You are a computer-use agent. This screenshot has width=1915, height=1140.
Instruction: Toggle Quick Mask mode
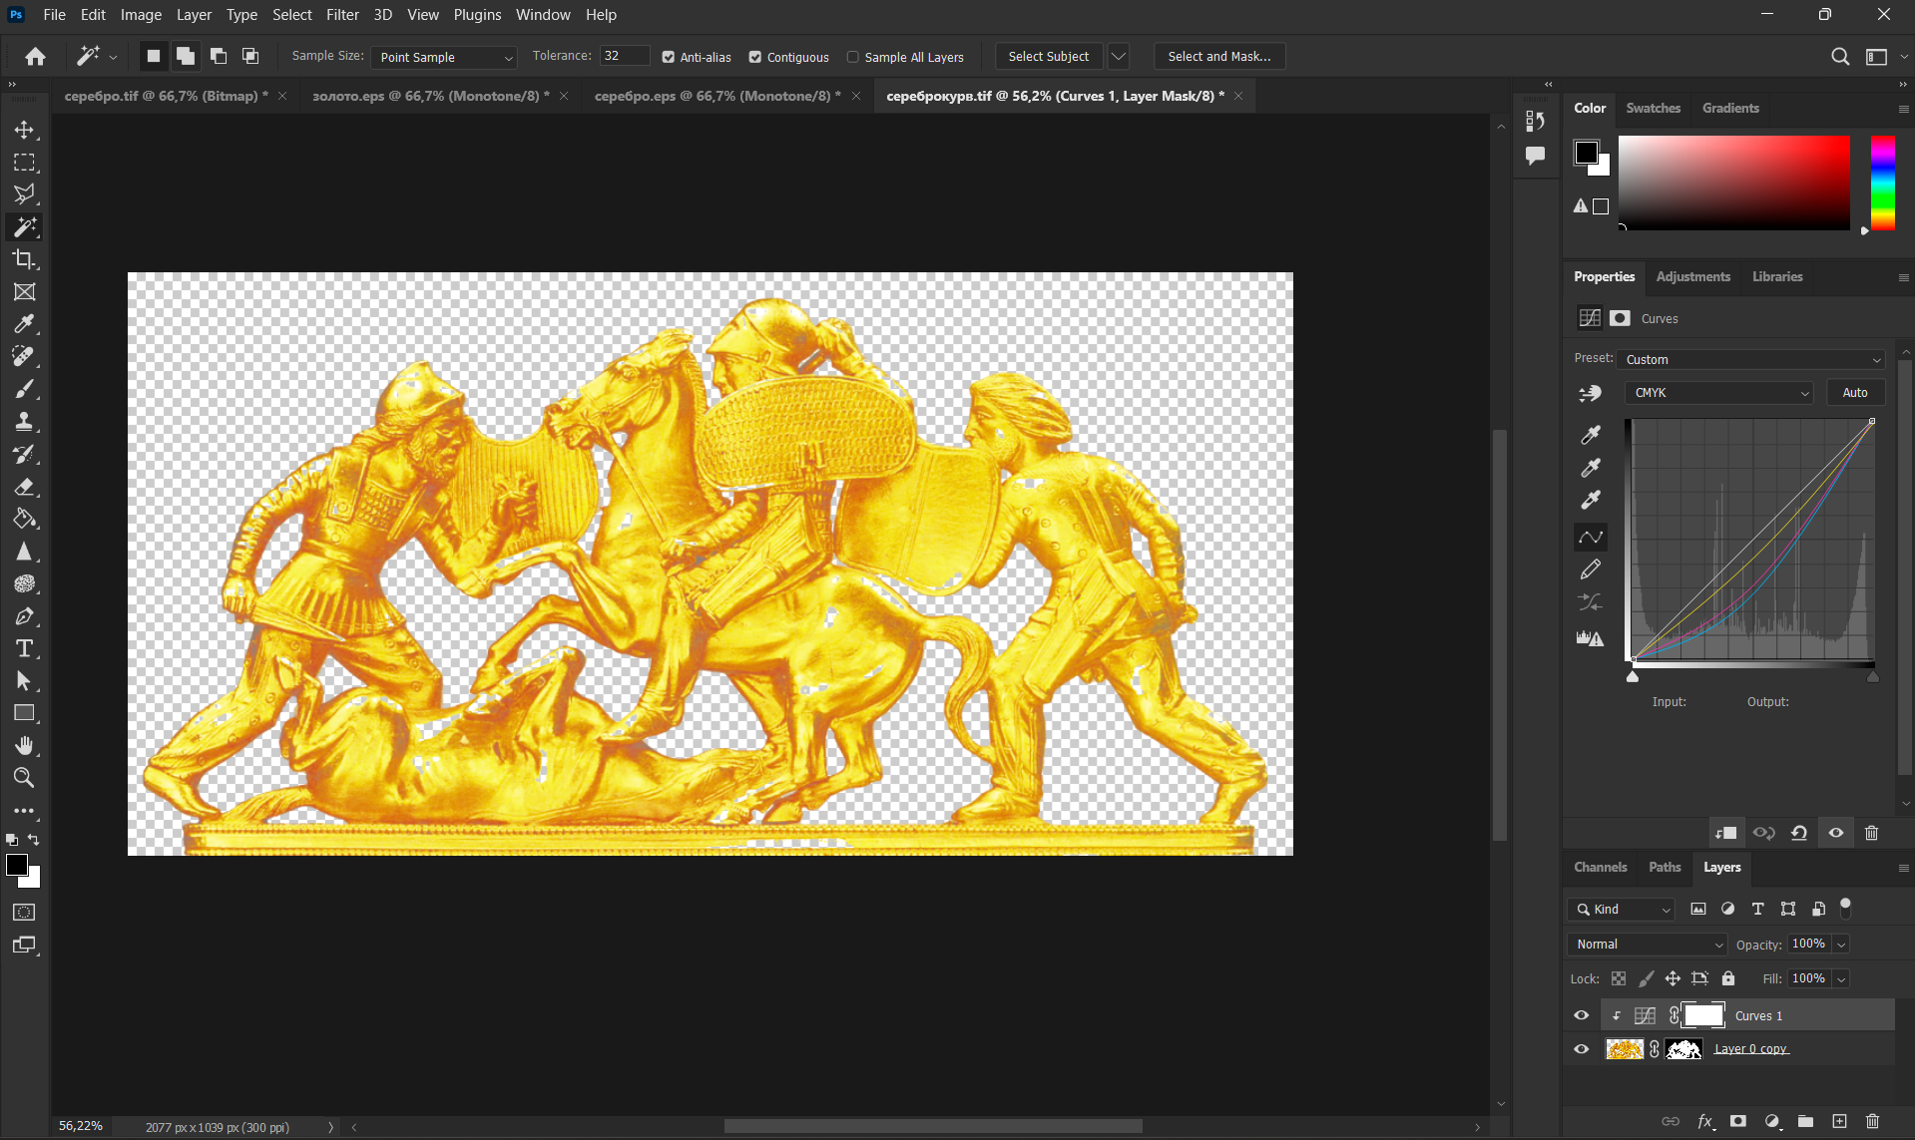(x=24, y=912)
